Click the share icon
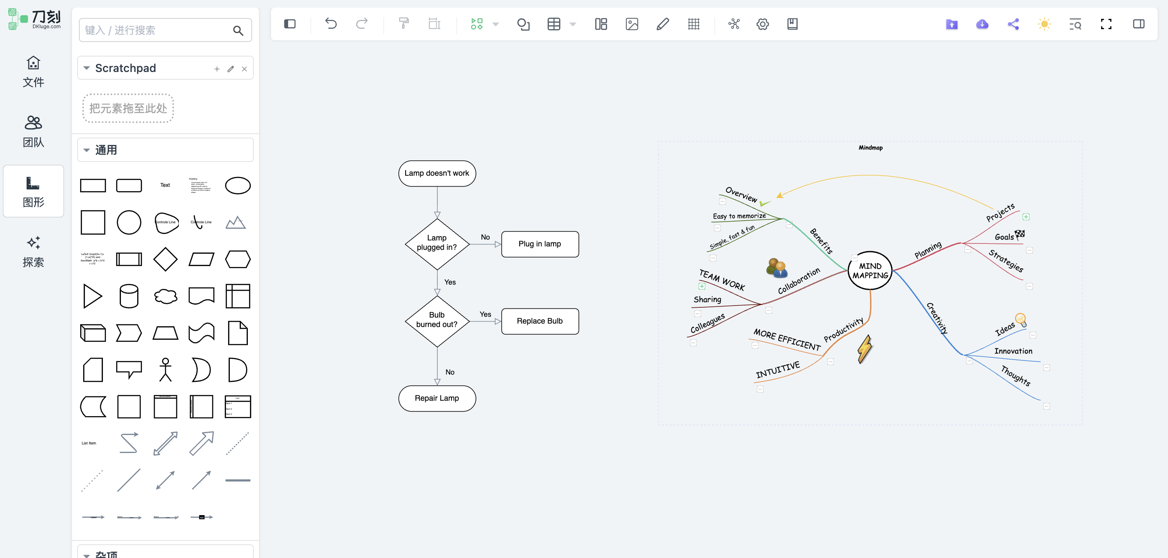Image resolution: width=1168 pixels, height=558 pixels. pyautogui.click(x=1013, y=24)
